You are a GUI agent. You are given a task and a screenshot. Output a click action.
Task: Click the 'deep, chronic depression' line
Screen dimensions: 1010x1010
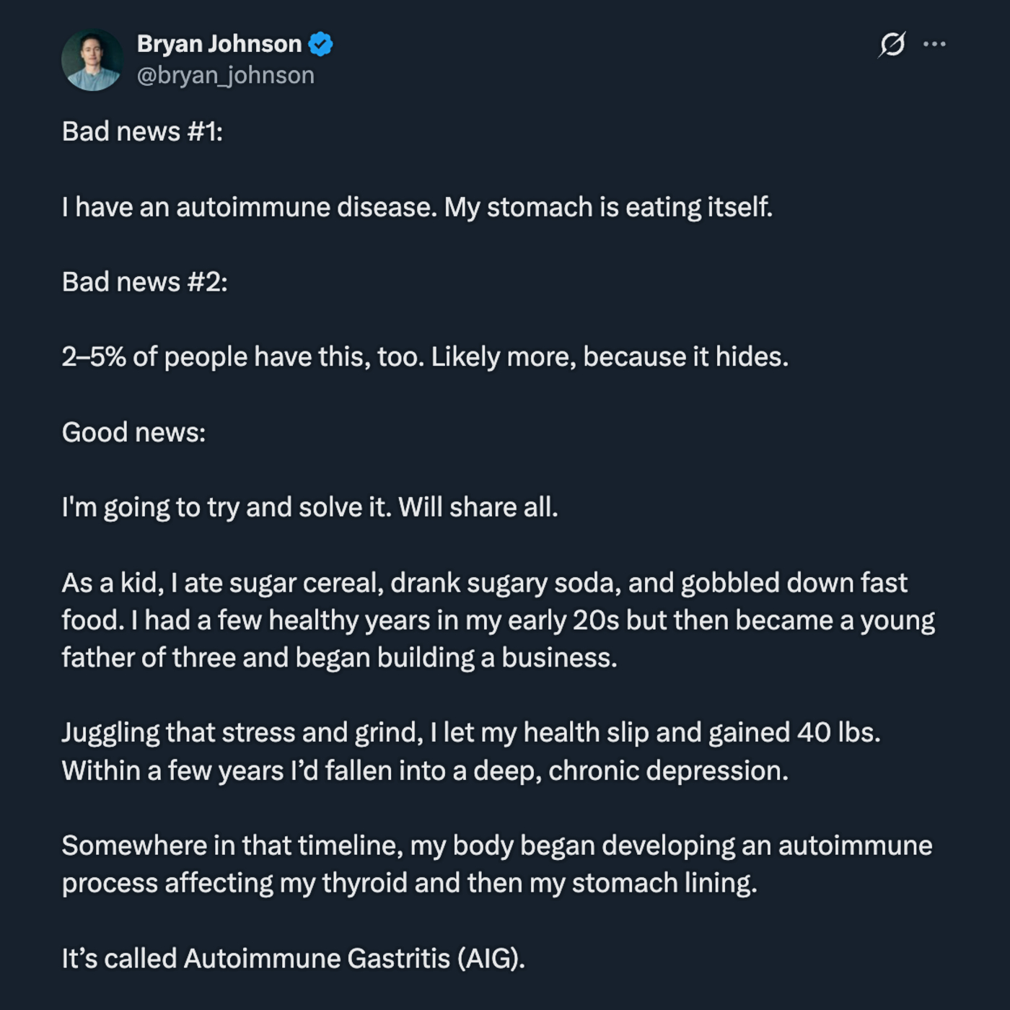click(425, 771)
